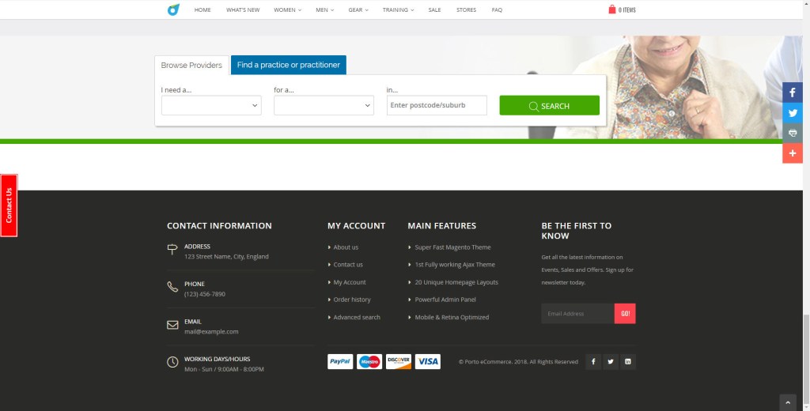This screenshot has width=810, height=411.
Task: Click the footer Facebook icon
Action: coord(593,361)
